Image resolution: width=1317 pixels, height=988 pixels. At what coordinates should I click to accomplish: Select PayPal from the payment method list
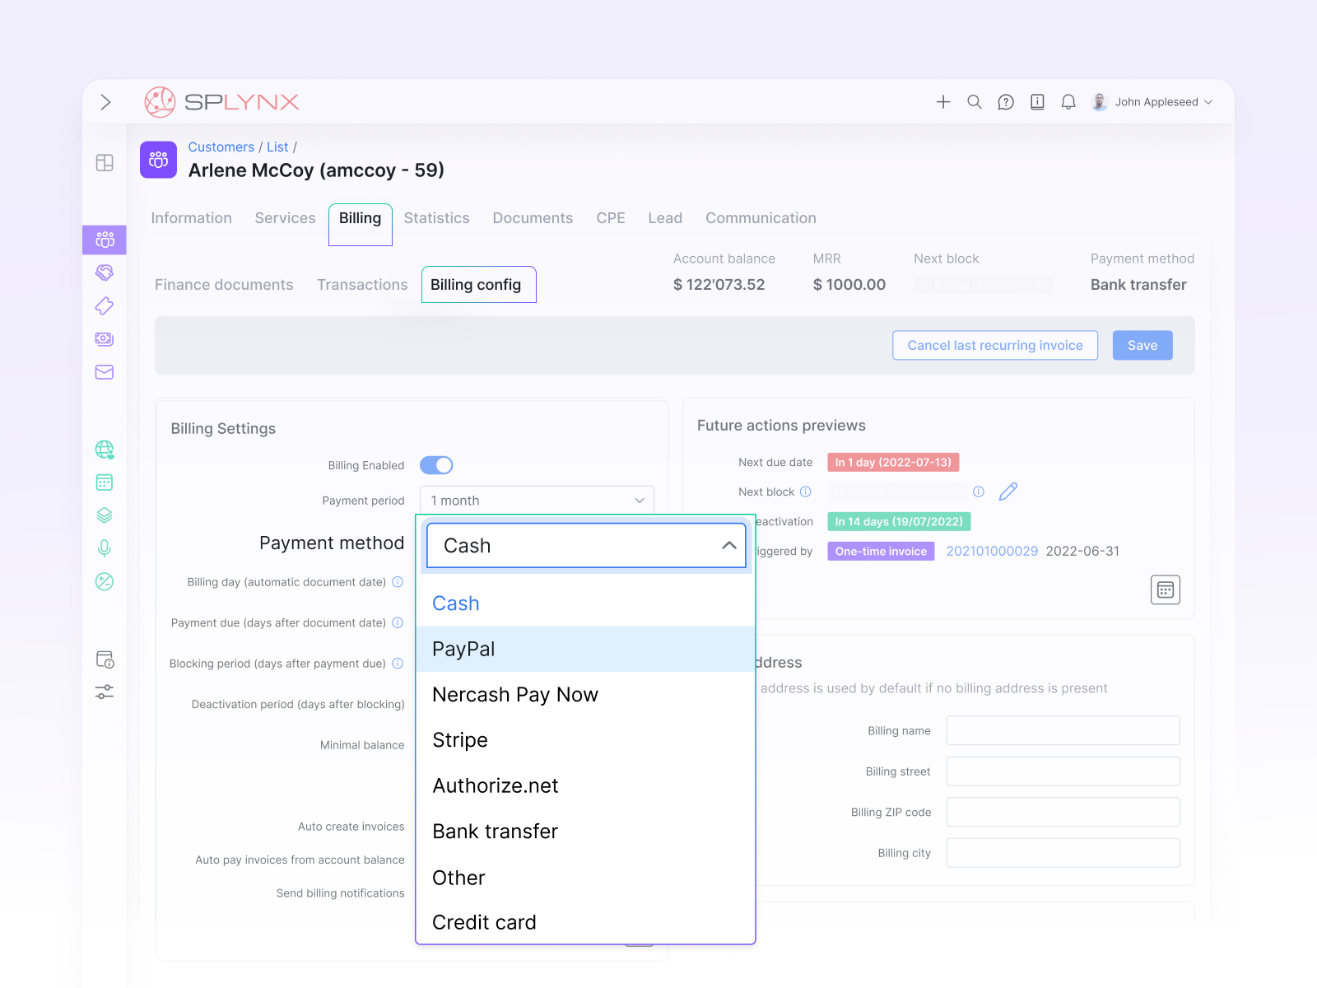(x=463, y=649)
